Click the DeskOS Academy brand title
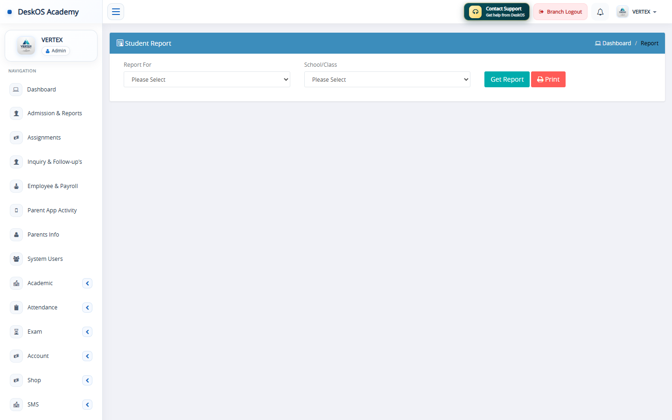Image resolution: width=672 pixels, height=420 pixels. [48, 12]
